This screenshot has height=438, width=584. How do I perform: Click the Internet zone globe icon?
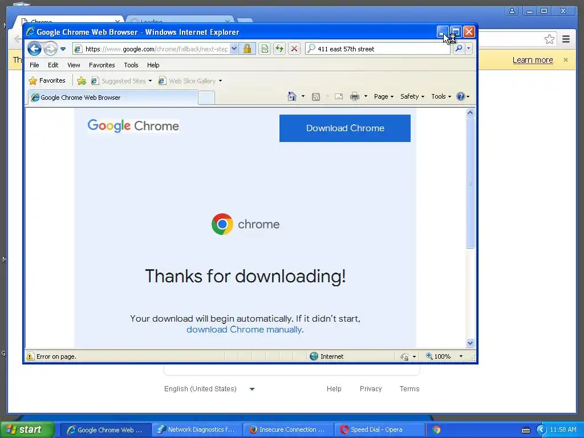click(x=314, y=356)
